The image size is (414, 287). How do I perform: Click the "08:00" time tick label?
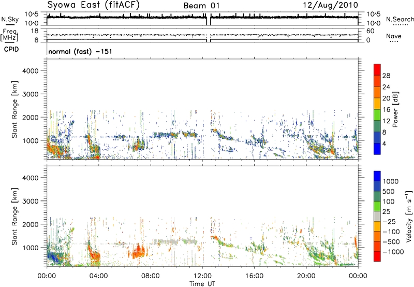[x=151, y=276]
